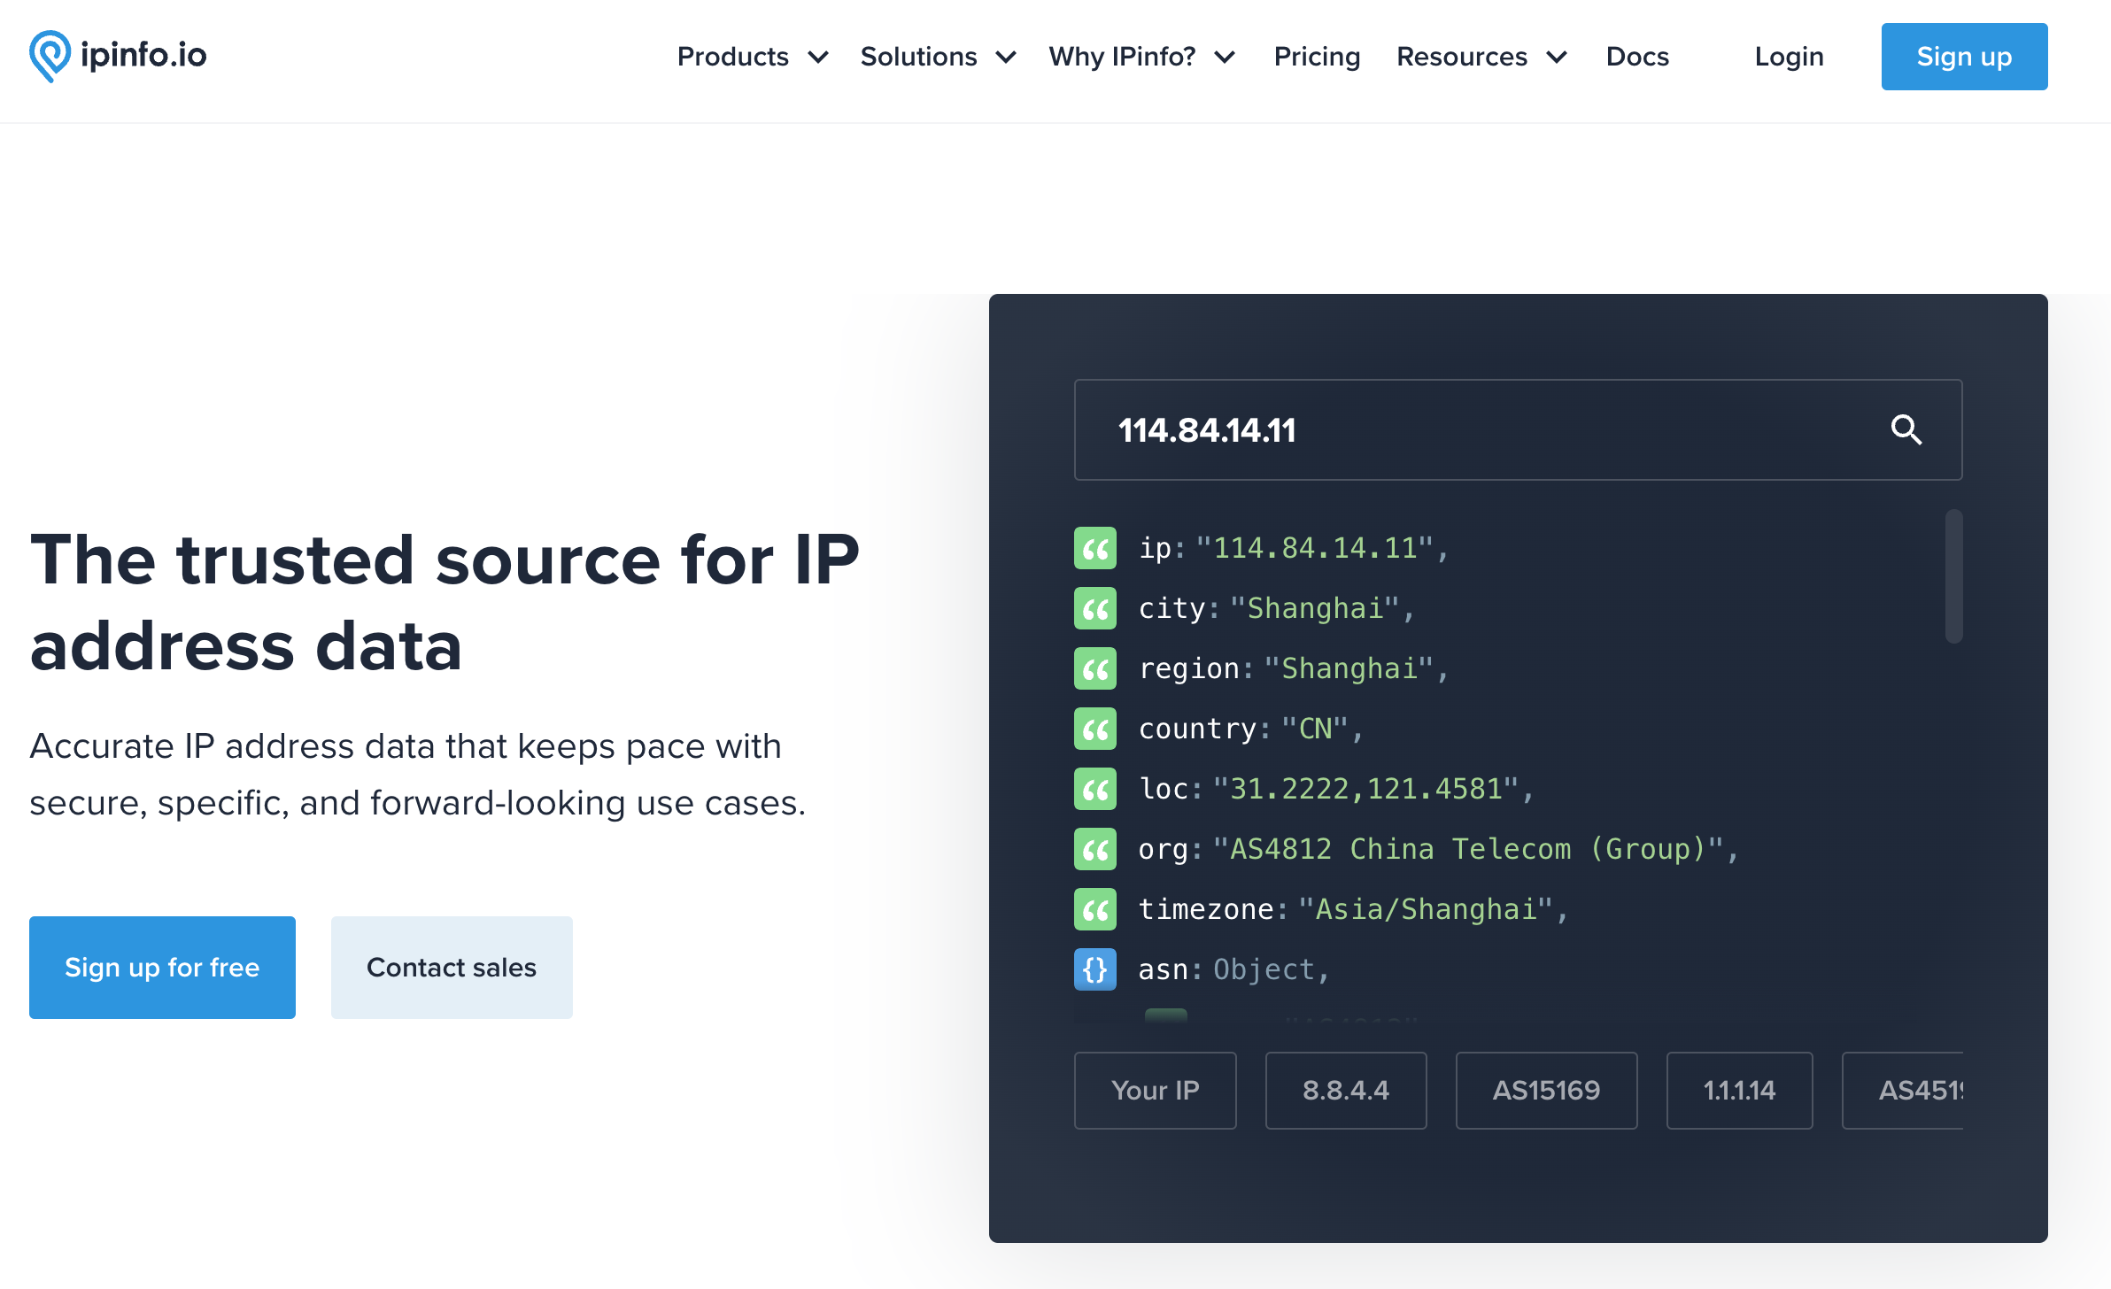
Task: Expand the Solutions dropdown menu
Action: tap(936, 58)
